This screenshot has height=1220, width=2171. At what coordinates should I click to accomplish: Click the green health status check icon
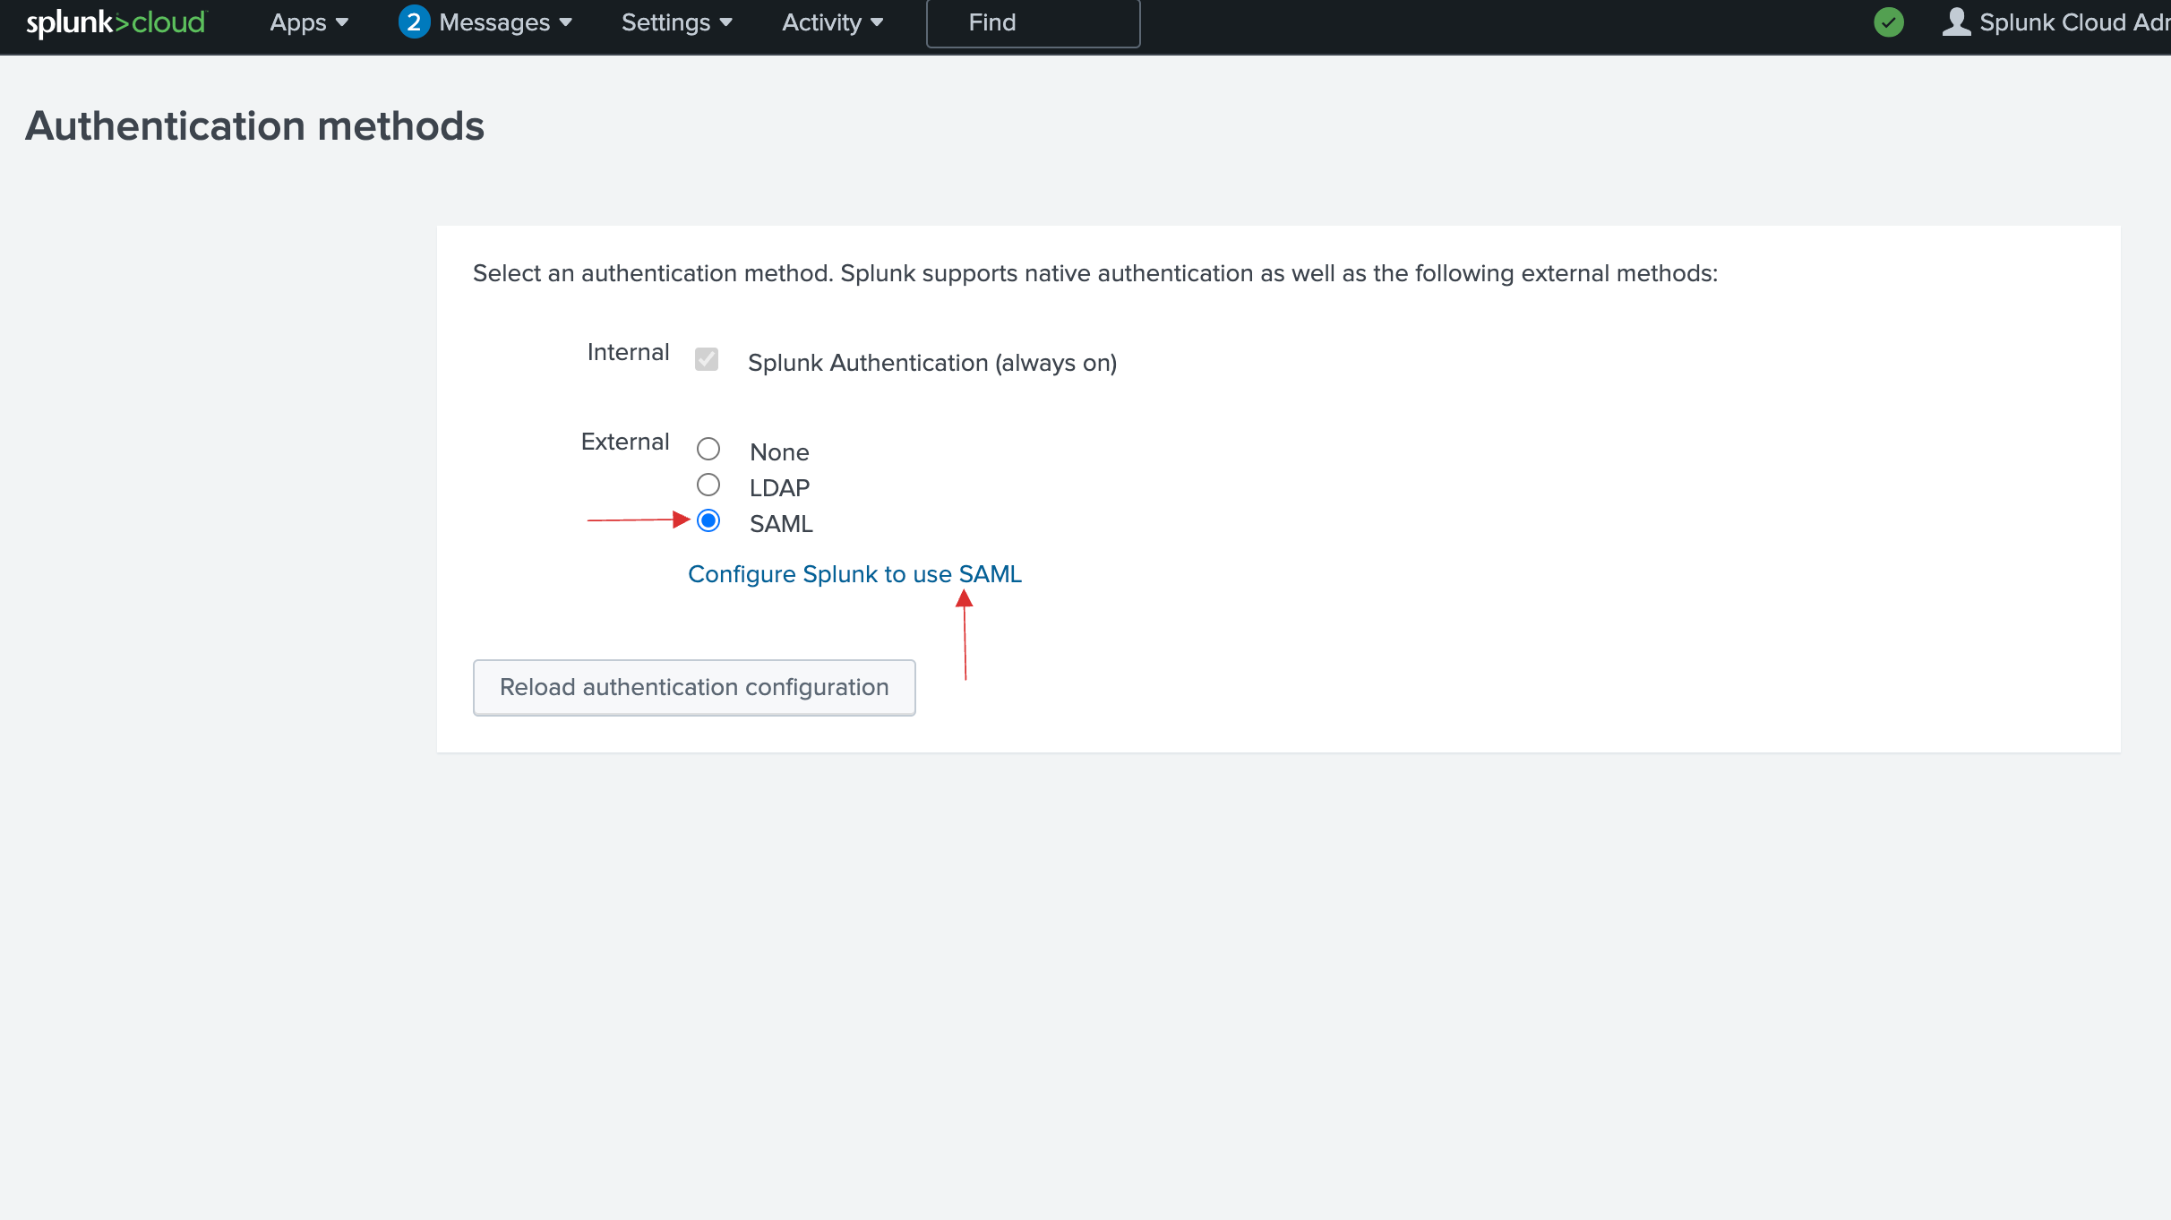coord(1889,22)
